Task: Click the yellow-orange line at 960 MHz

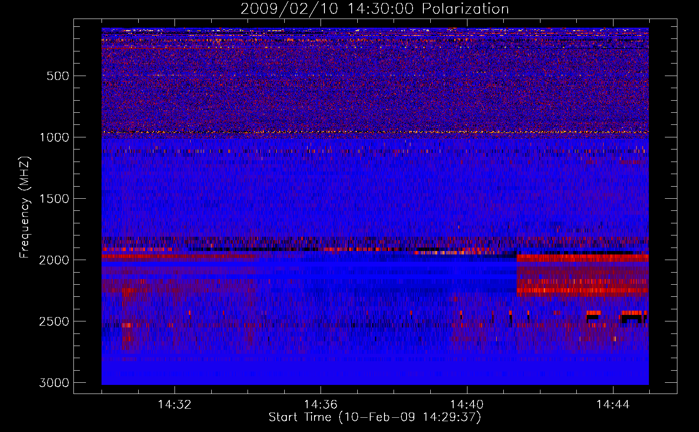Action: (375, 132)
